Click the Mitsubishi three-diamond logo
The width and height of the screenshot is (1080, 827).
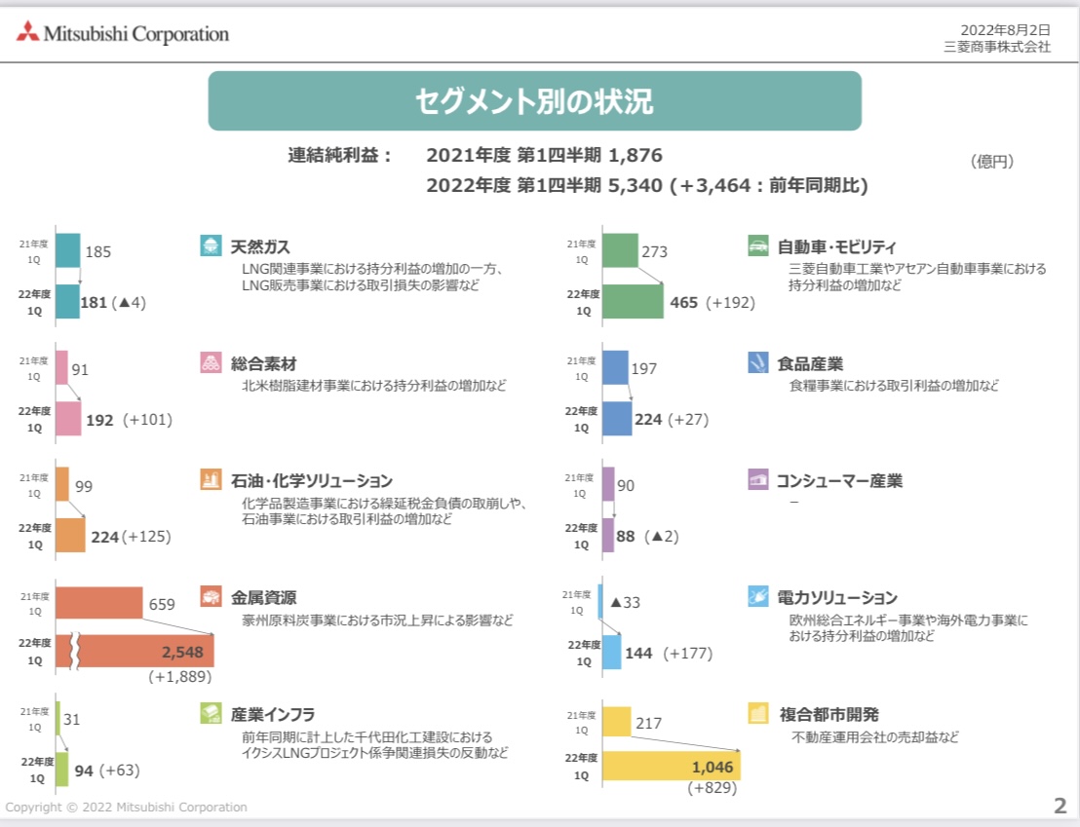point(27,32)
